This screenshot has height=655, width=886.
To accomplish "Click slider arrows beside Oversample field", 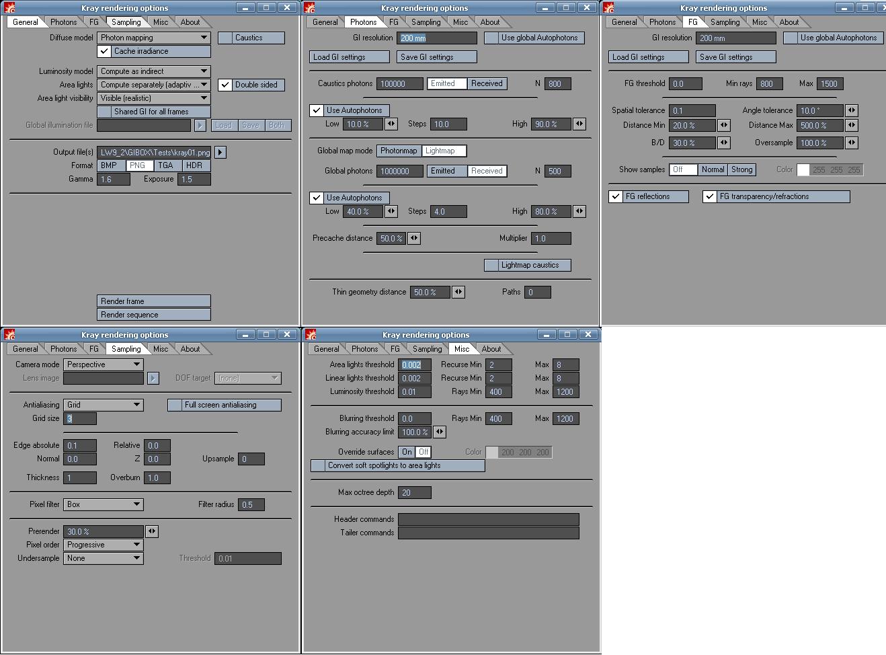I will pyautogui.click(x=852, y=143).
